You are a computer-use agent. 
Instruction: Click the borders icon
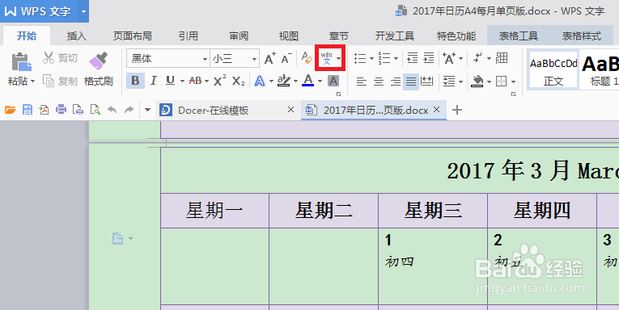tap(501, 82)
